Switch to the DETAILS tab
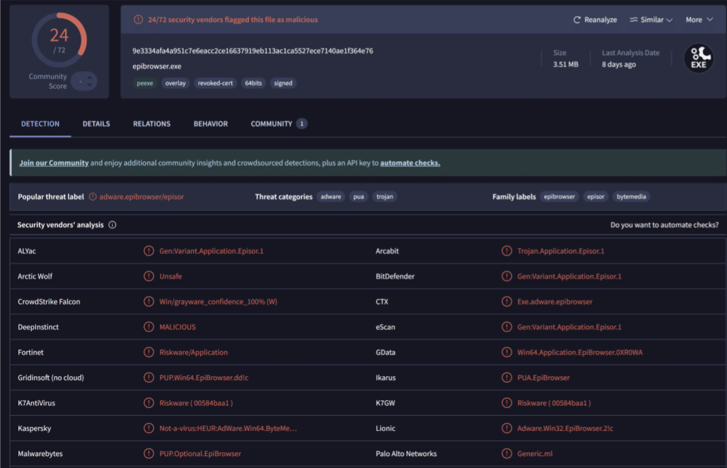 tap(96, 124)
